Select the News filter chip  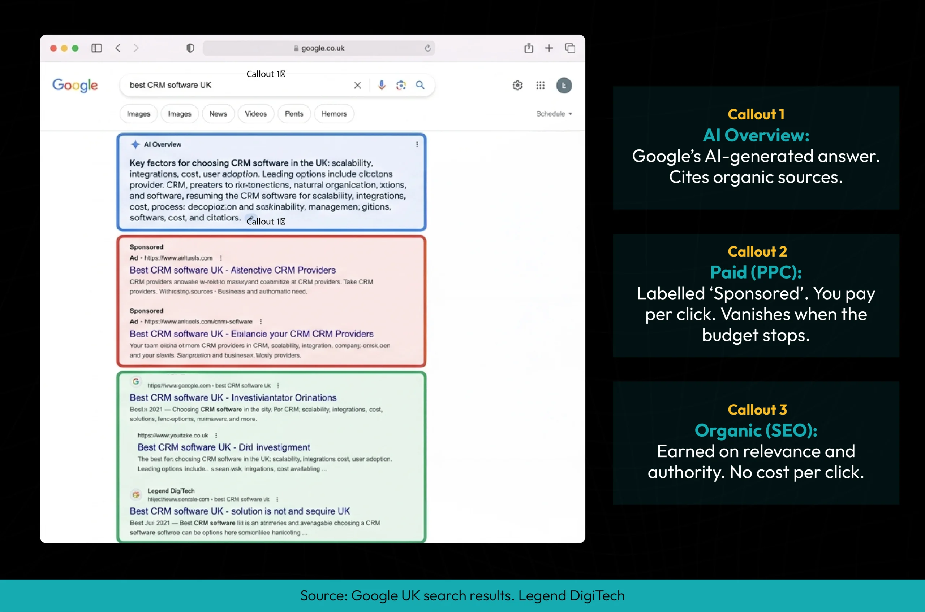(x=218, y=114)
